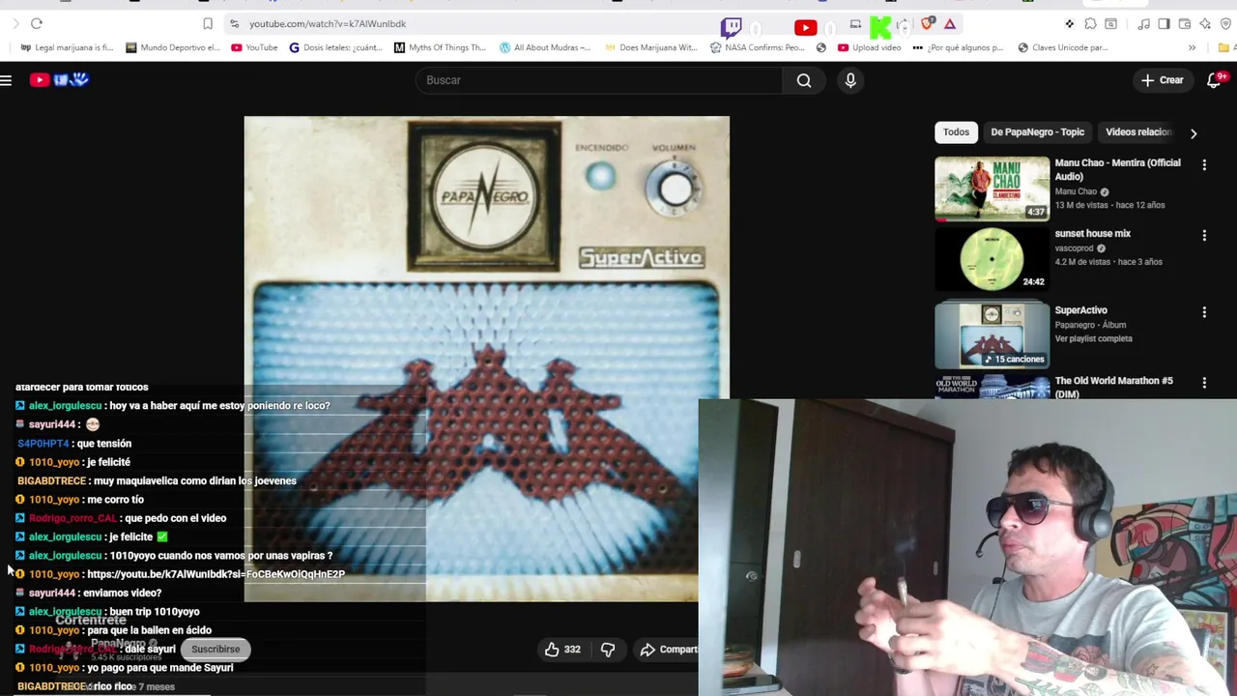Viewport: 1237px width, 696px height.
Task: Open the Brave Wallet icon
Action: coord(1185,24)
